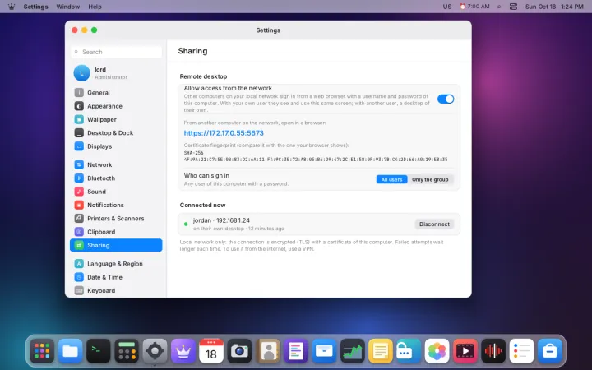
Task: Open the Help menu
Action: tap(95, 7)
